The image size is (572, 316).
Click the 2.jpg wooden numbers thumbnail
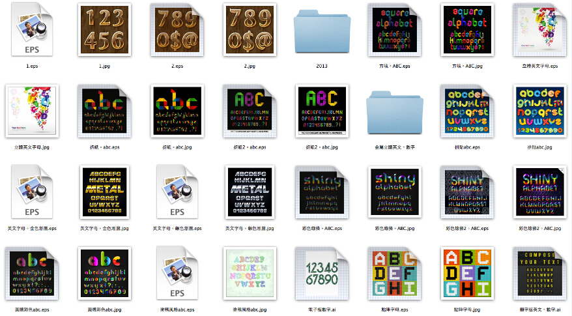(250, 29)
